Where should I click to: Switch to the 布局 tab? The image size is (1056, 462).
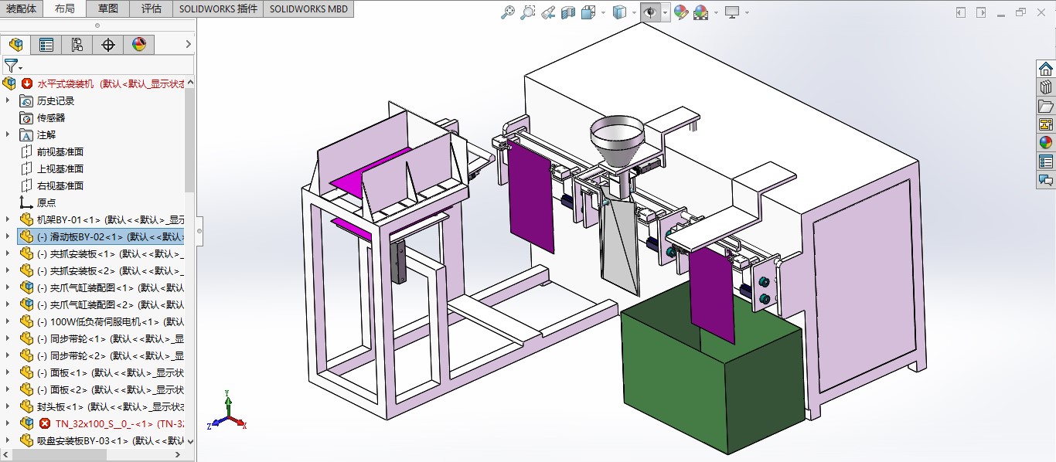coord(65,9)
